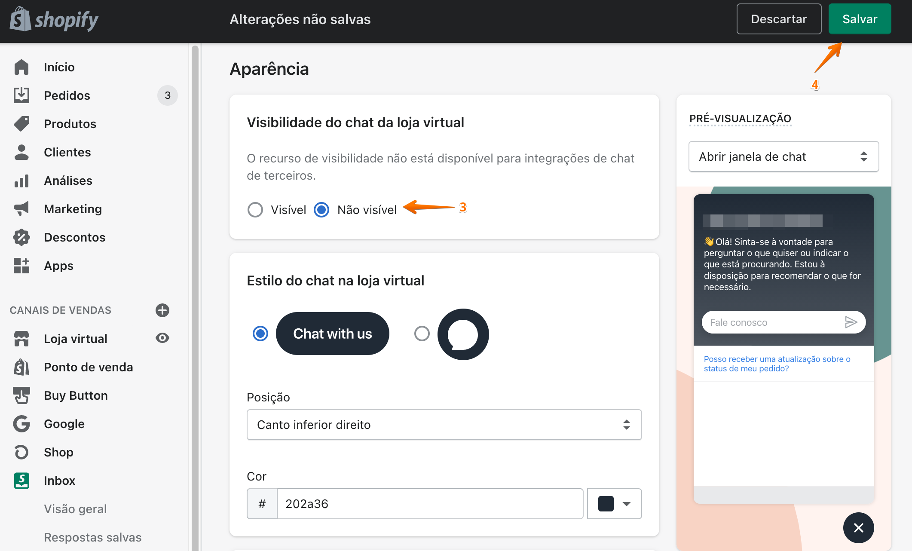Choose the round icon-only chat style
This screenshot has width=912, height=551.
(422, 334)
